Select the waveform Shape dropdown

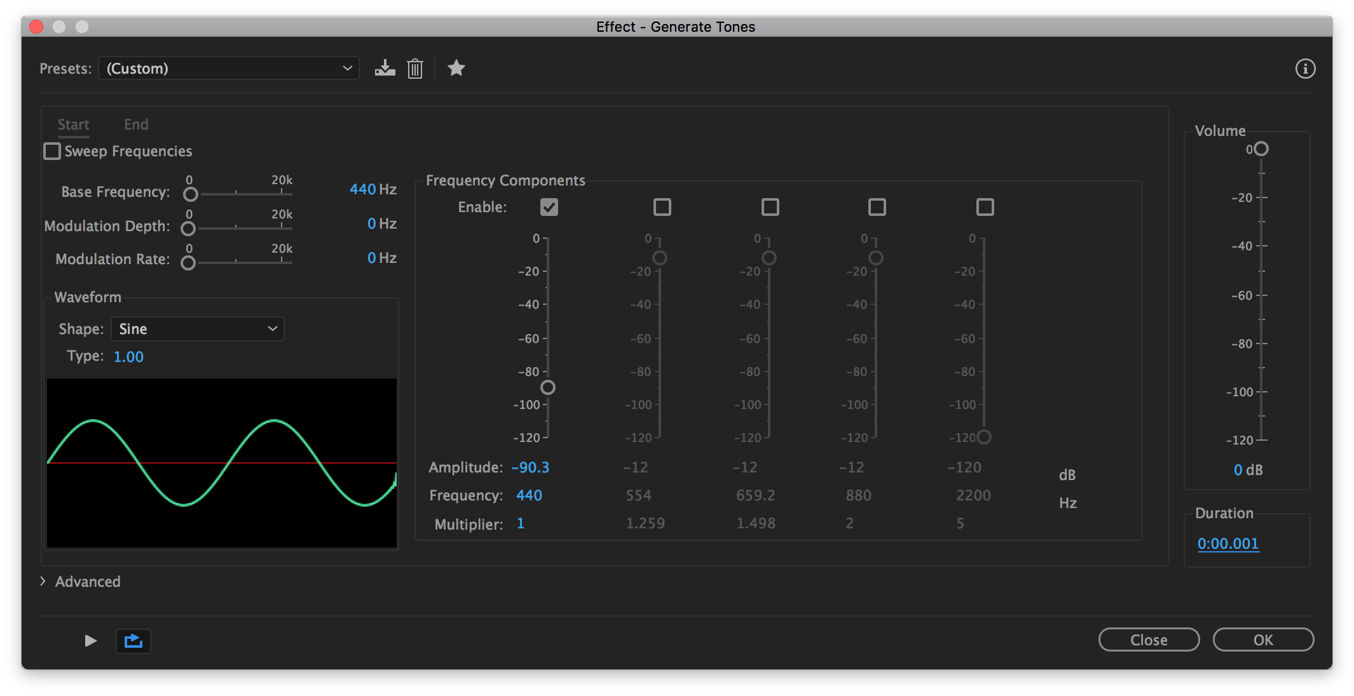click(x=195, y=328)
